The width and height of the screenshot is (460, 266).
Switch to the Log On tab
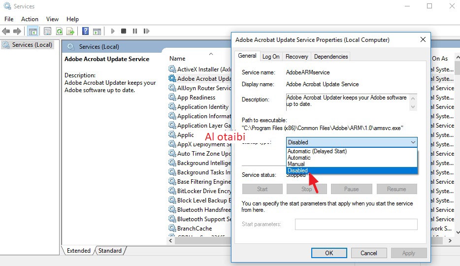coord(271,57)
